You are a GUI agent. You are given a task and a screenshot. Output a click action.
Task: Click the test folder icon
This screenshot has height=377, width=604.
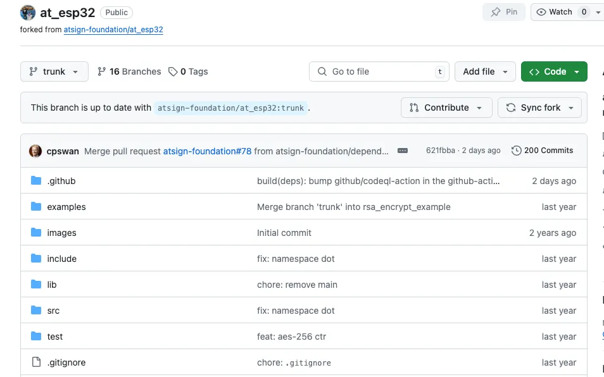tap(36, 337)
